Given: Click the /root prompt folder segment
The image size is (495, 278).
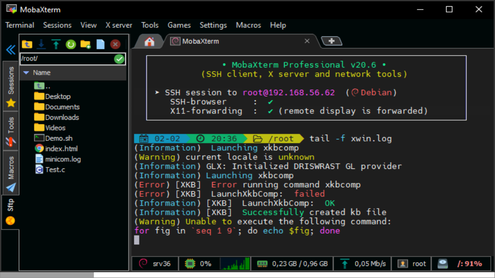Looking at the screenshot, I should (x=275, y=139).
